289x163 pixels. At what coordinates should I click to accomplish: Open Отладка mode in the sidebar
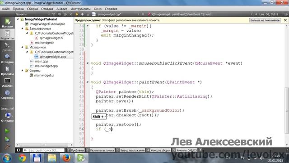[7, 59]
